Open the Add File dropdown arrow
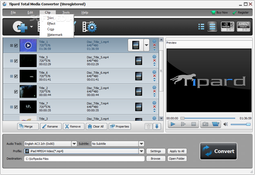The height and width of the screenshot is (175, 255). 31,27
